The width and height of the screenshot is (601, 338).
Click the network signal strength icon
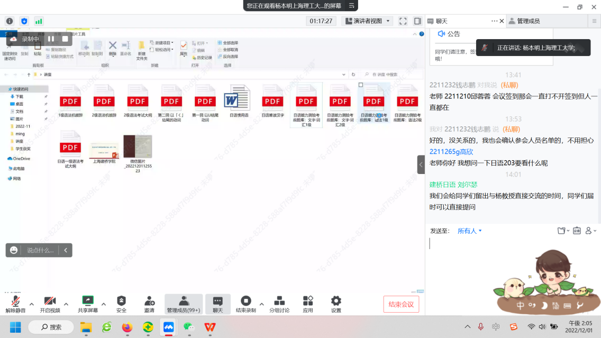[39, 21]
